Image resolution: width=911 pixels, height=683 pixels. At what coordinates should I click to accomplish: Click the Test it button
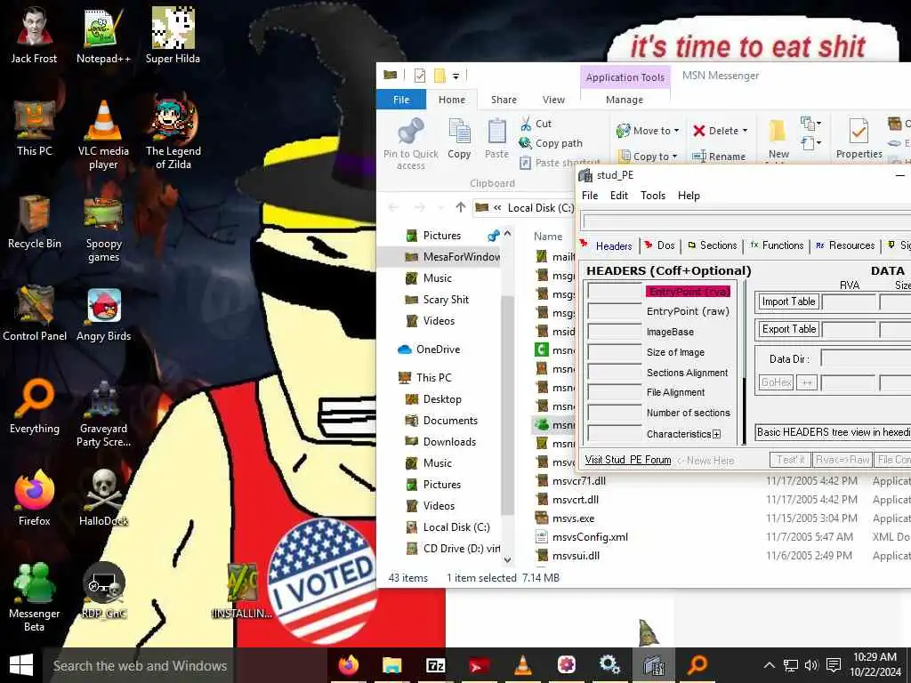790,460
